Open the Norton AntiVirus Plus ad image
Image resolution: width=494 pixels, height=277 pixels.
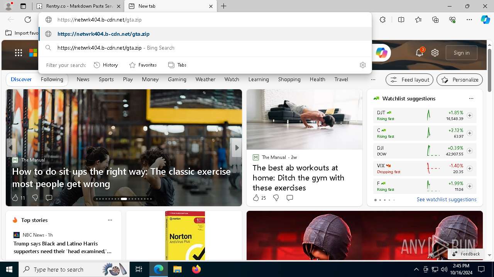coord(185,235)
